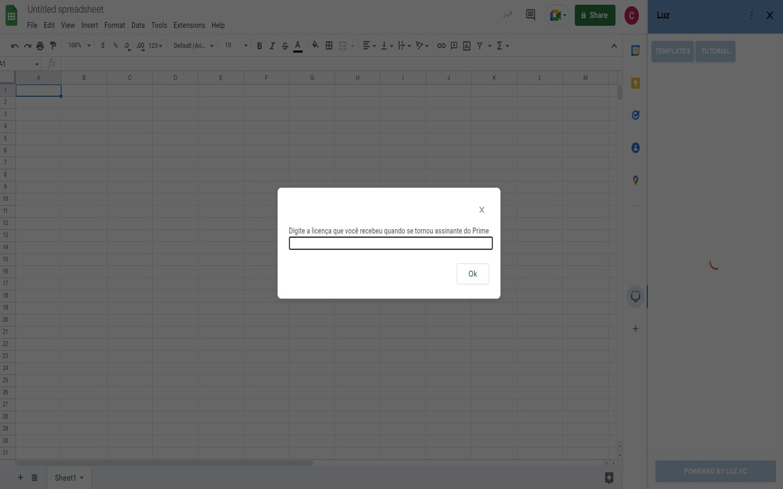Open the all sheets list icon
Viewport: 783px width, 489px height.
tap(34, 477)
